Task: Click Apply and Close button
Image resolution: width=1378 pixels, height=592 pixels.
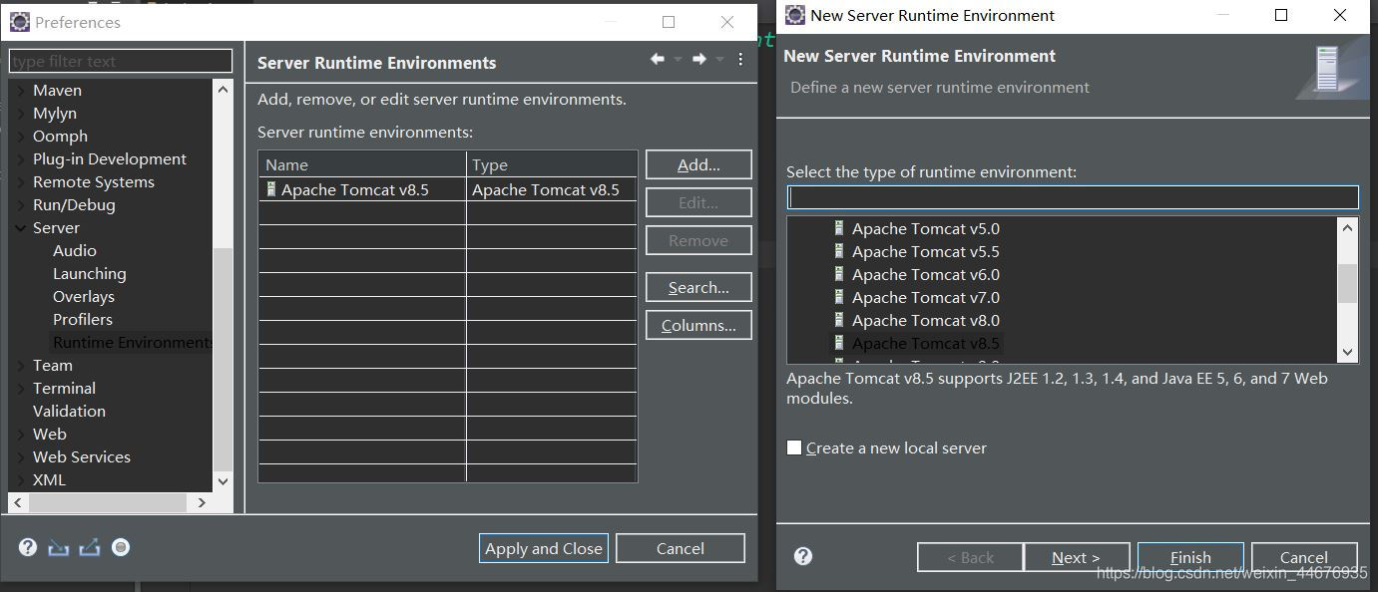Action: click(x=544, y=548)
